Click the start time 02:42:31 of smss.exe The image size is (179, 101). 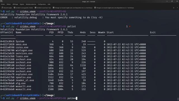(128, 44)
